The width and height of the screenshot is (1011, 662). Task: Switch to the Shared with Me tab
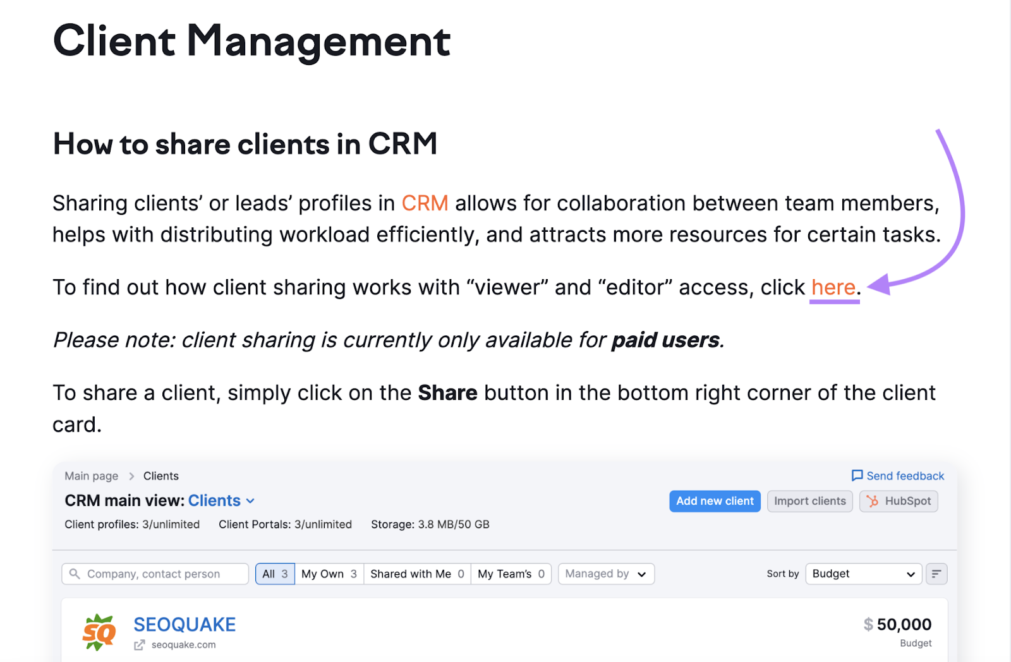coord(417,574)
